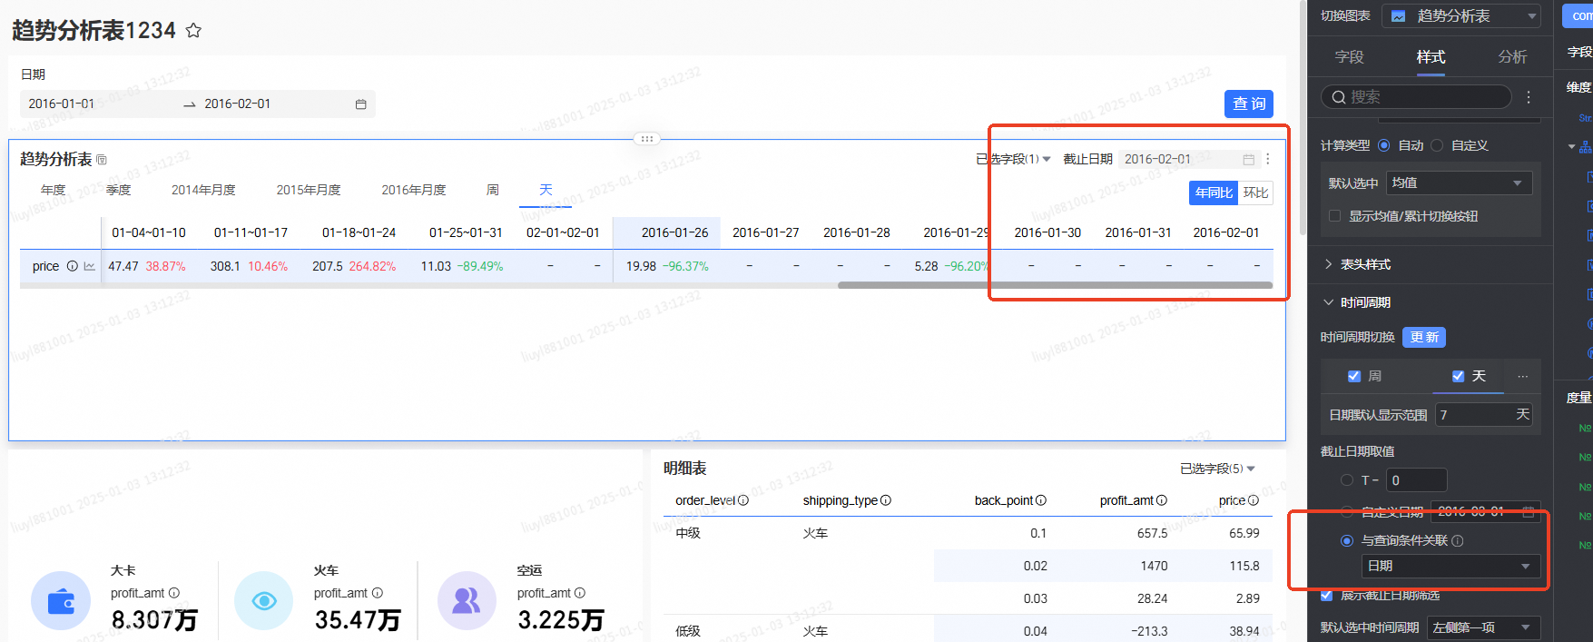This screenshot has height=642, width=1593.
Task: Click the search magnifier icon in style panel
Action: pyautogui.click(x=1339, y=97)
